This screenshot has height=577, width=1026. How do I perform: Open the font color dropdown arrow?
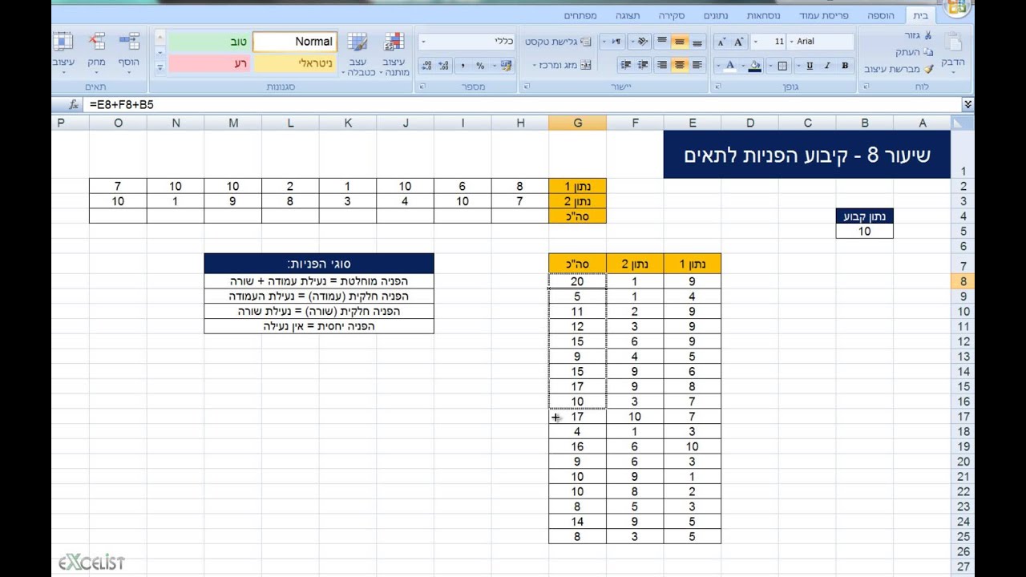click(718, 66)
